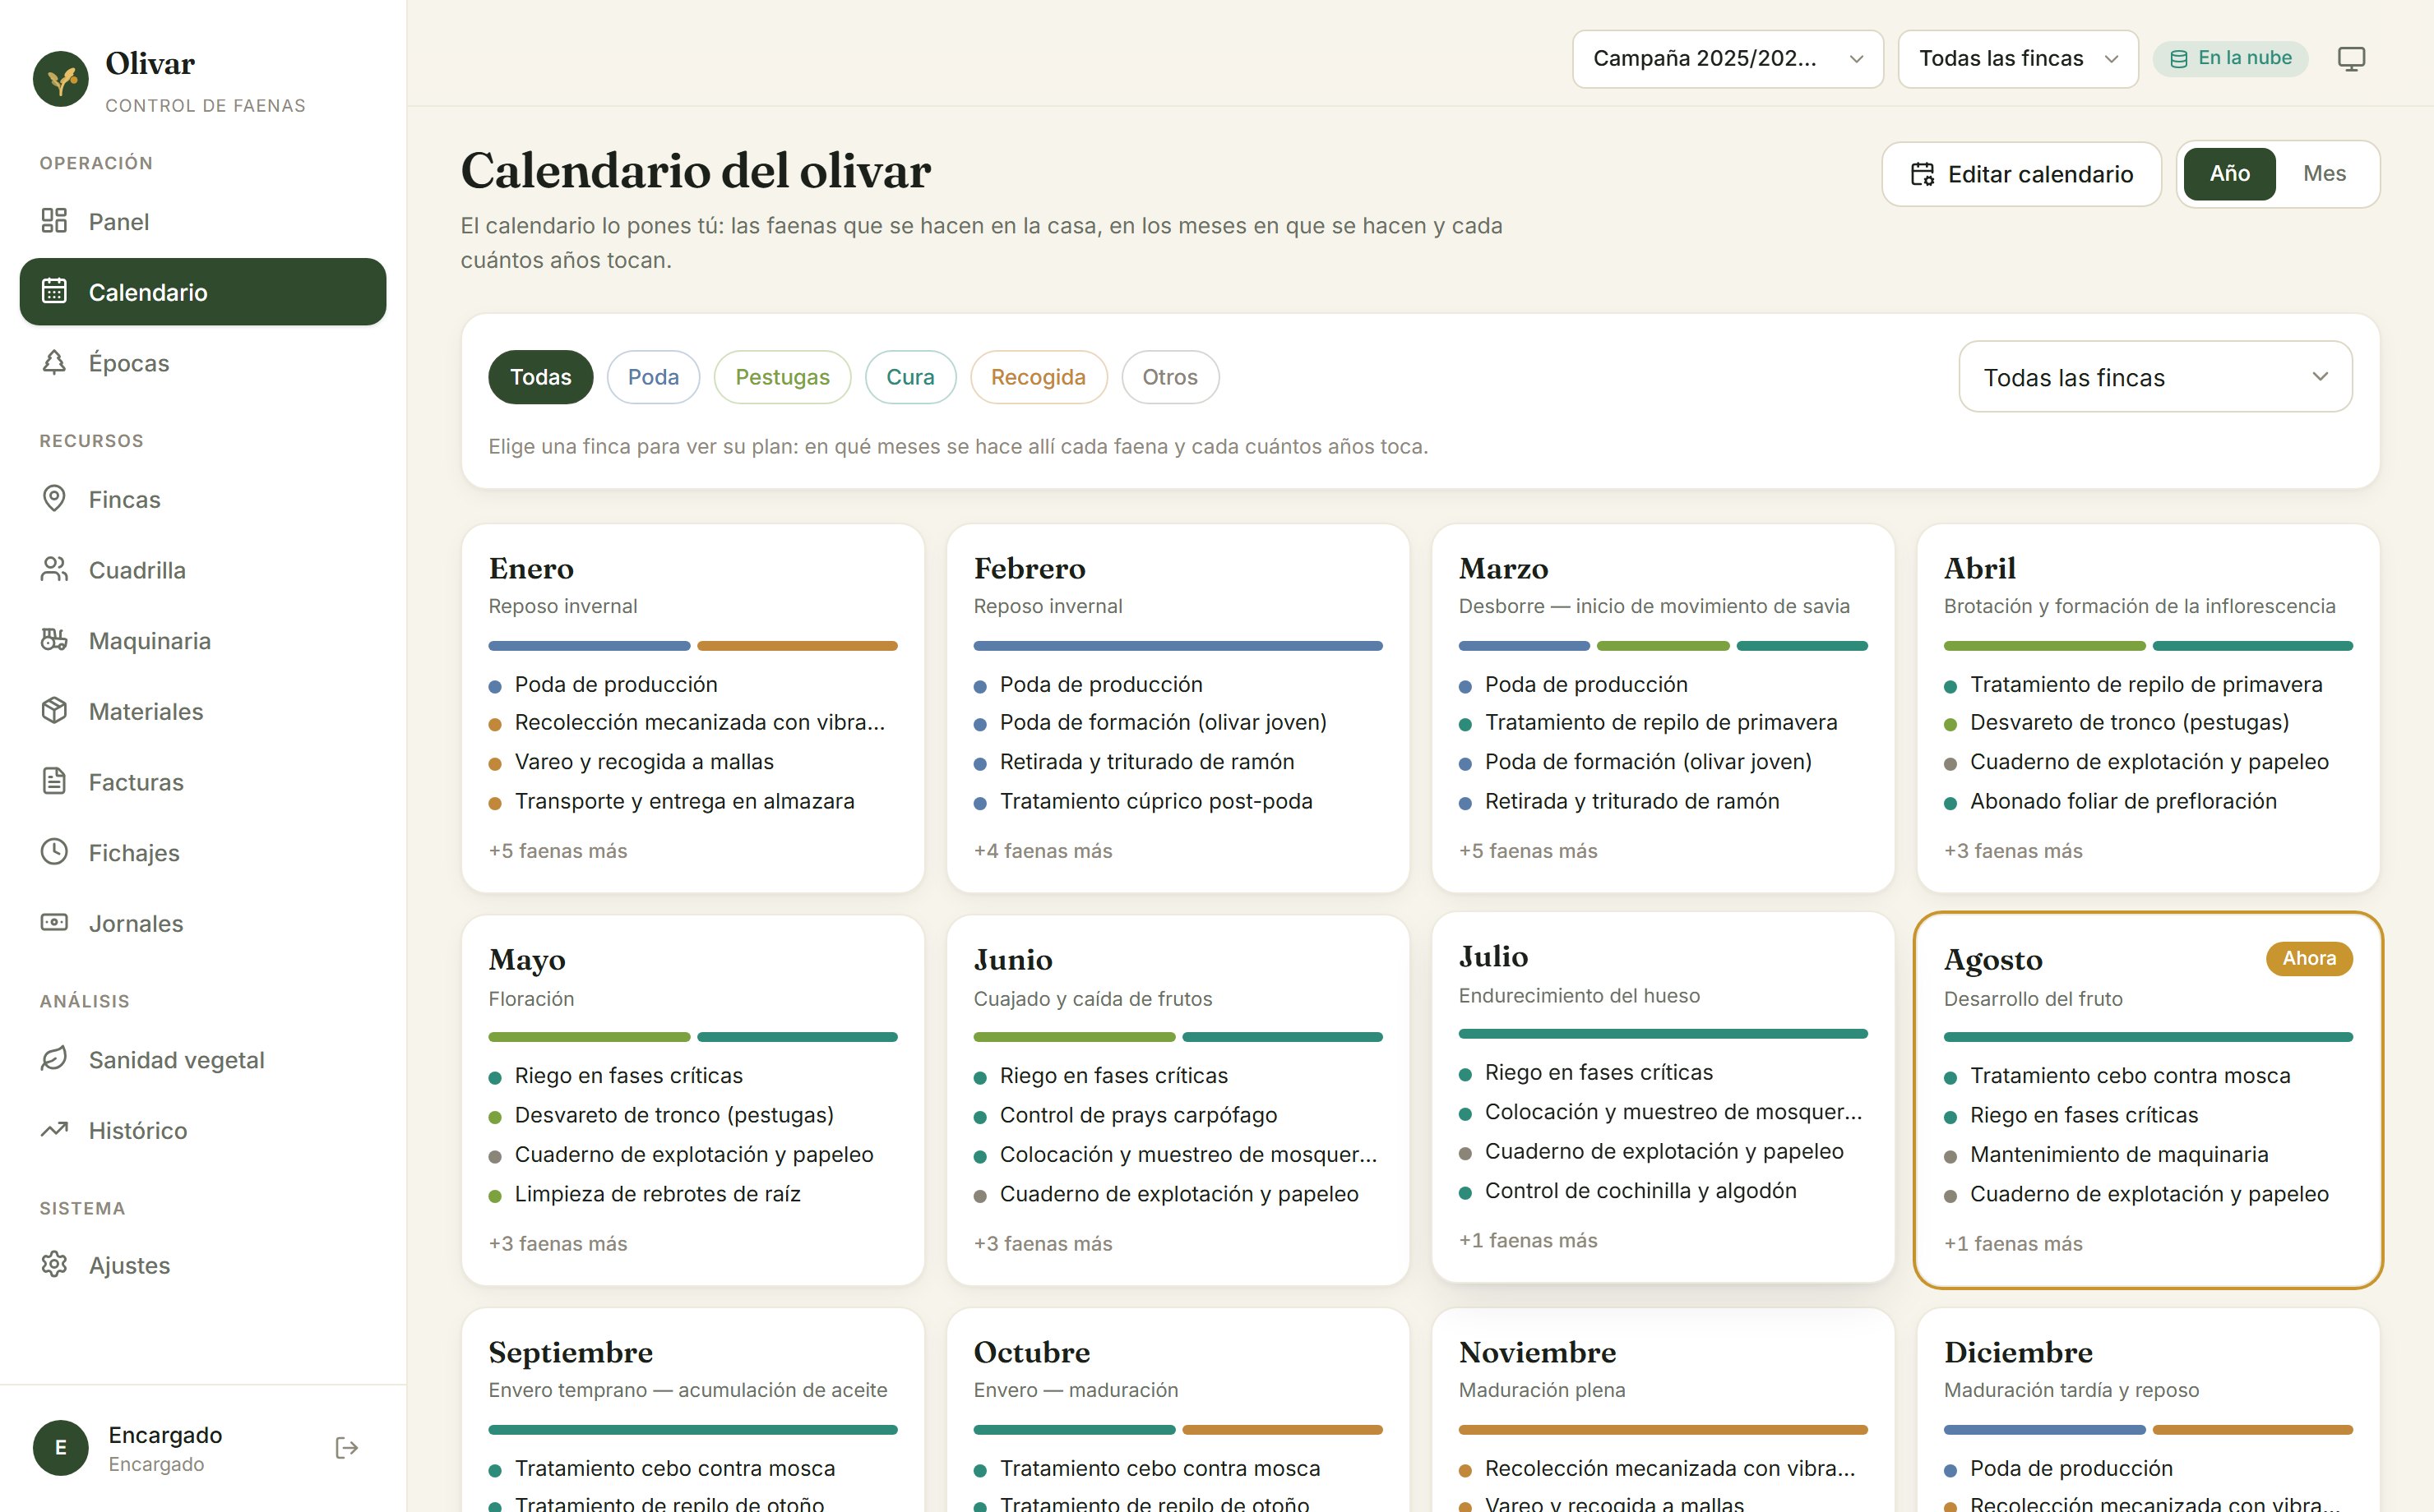
Task: Click the Facturas document icon
Action: point(54,781)
